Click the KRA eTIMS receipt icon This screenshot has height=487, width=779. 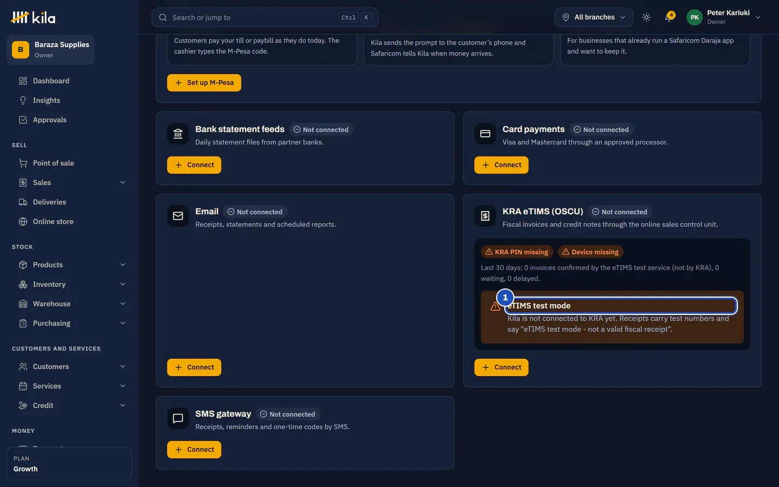coord(485,216)
